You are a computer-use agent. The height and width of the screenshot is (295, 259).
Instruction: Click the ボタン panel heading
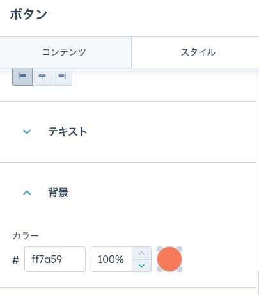pyautogui.click(x=29, y=15)
